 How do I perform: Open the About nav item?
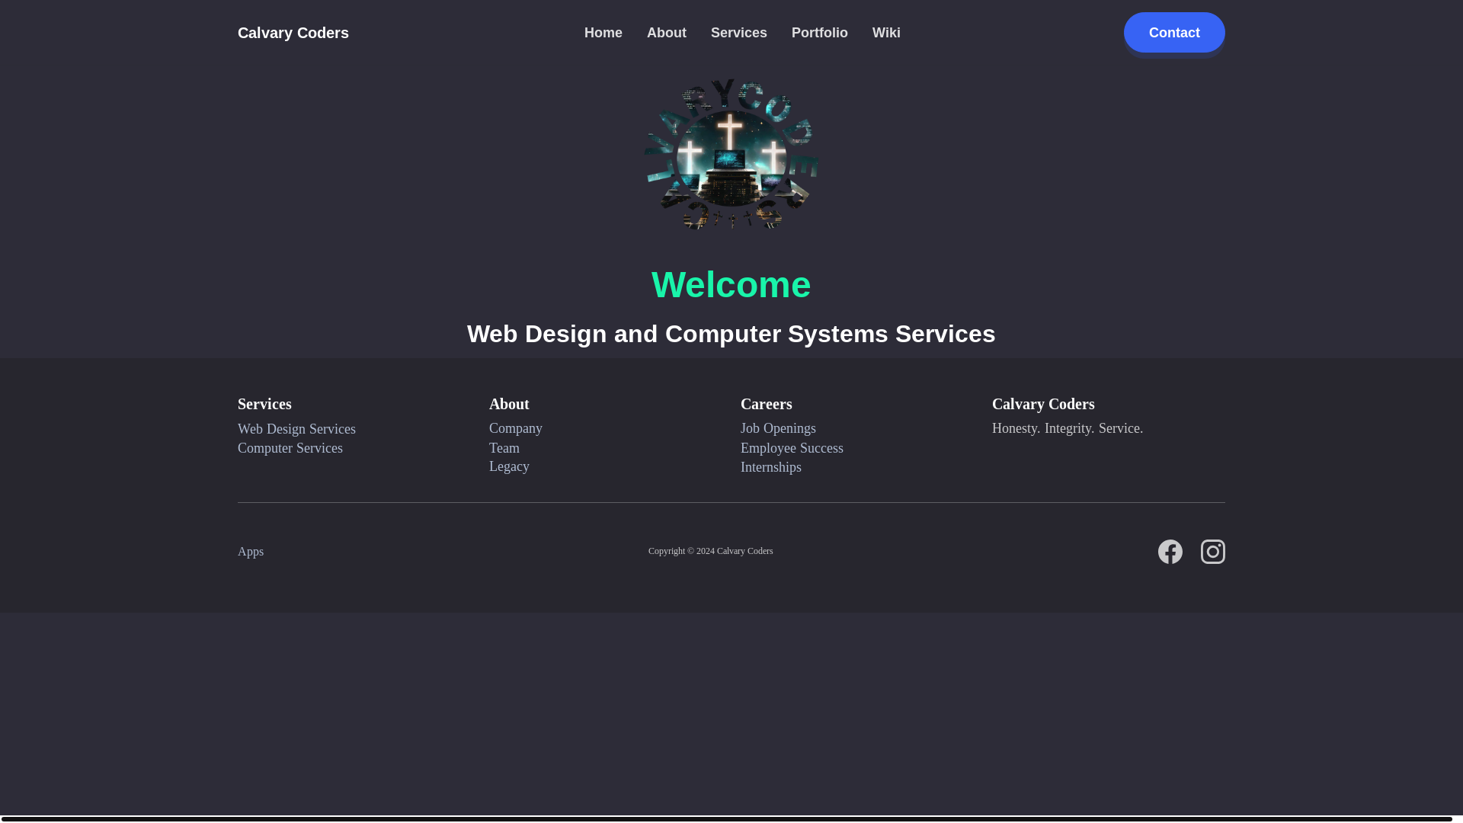point(667,33)
